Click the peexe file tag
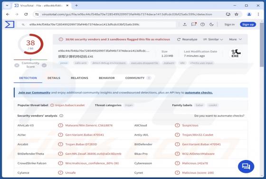 point(64,63)
